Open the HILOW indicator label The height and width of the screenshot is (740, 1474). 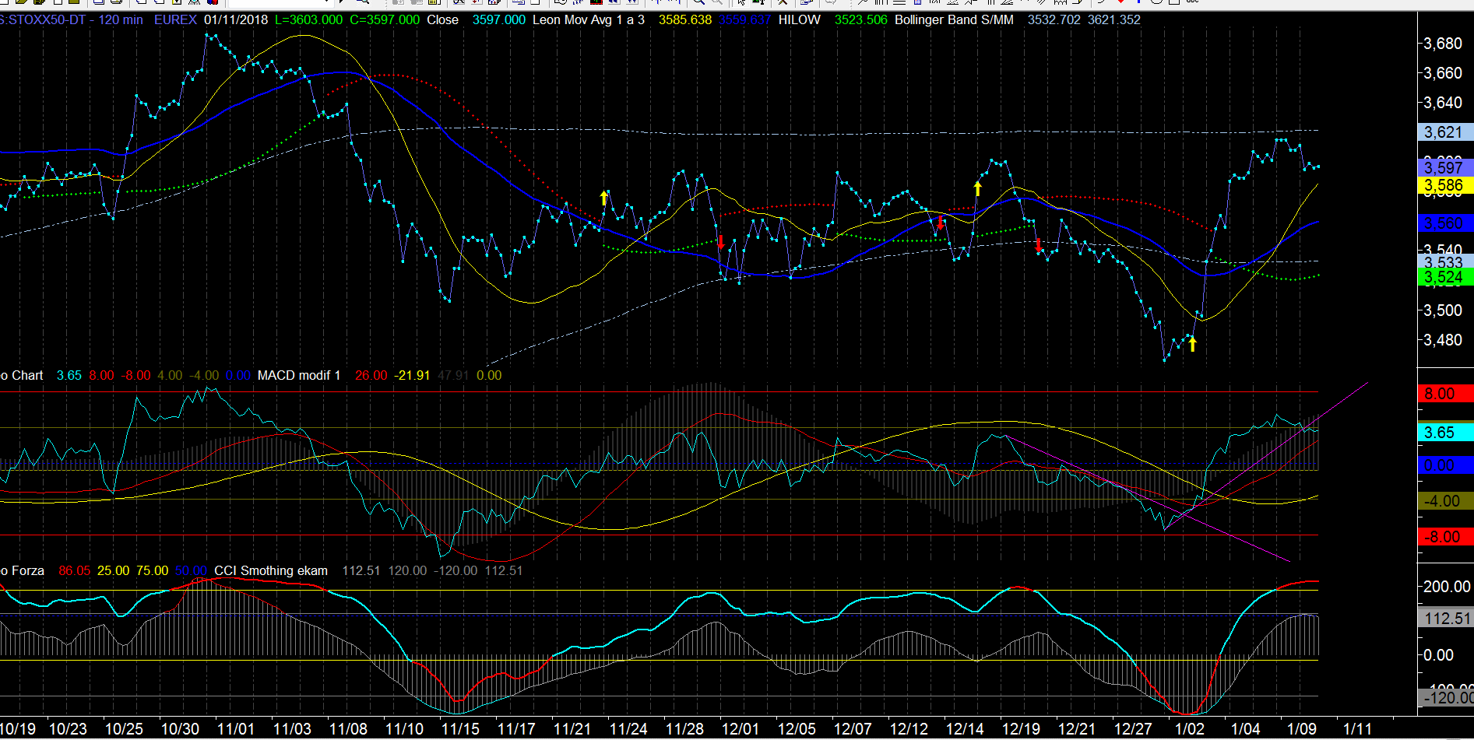coord(800,19)
